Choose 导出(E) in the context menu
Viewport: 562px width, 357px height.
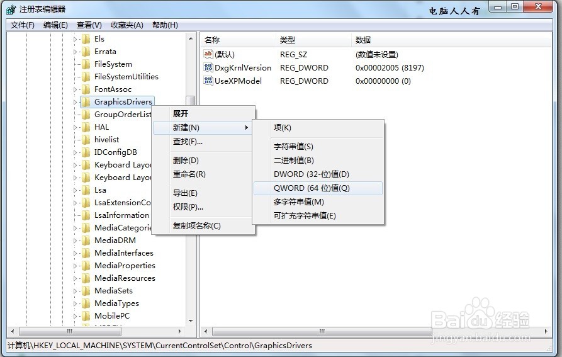(203, 193)
